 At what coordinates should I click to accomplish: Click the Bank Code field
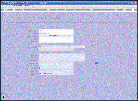[62, 55]
